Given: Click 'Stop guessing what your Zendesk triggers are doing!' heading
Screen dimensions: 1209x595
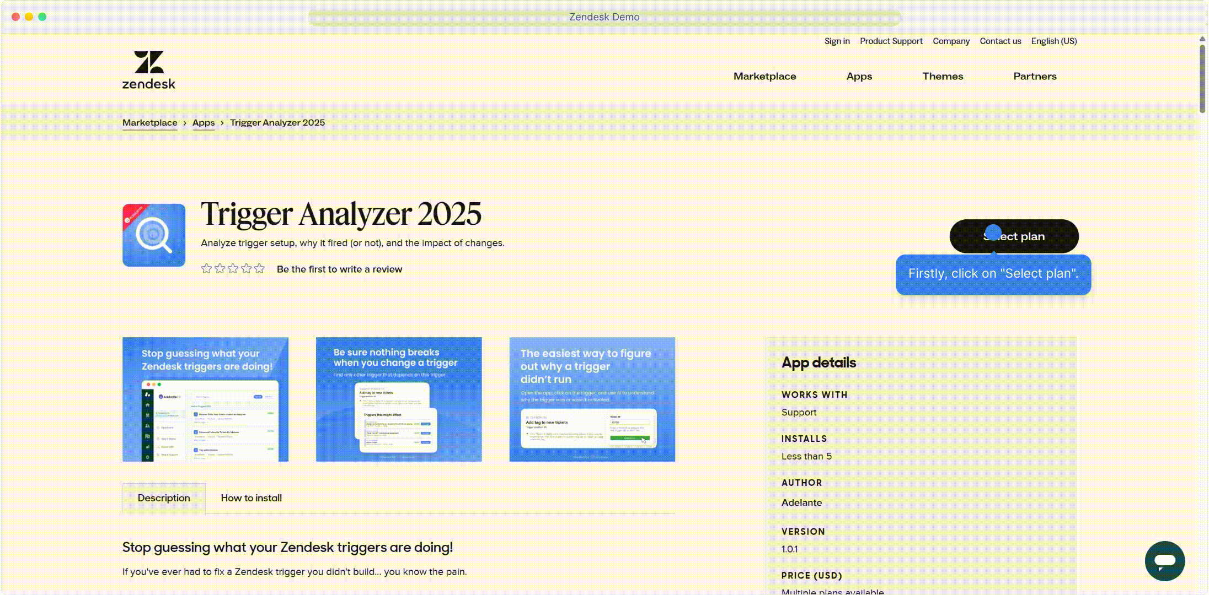Looking at the screenshot, I should coord(287,548).
